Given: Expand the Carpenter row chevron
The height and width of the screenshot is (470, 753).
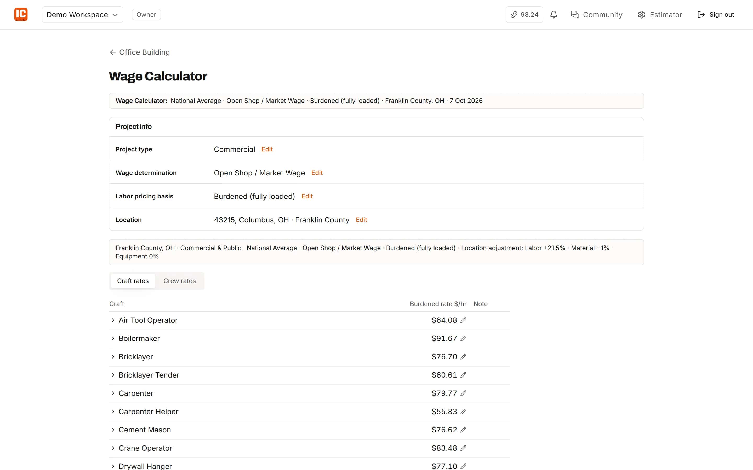Looking at the screenshot, I should click(x=113, y=393).
